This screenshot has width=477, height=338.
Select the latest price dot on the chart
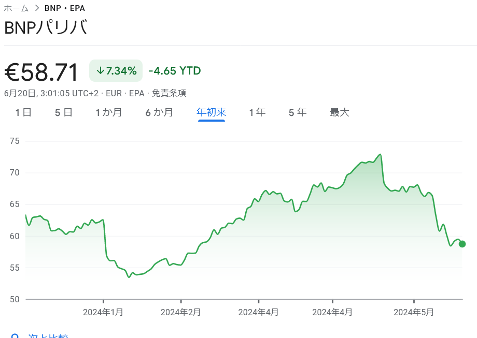[x=461, y=244]
